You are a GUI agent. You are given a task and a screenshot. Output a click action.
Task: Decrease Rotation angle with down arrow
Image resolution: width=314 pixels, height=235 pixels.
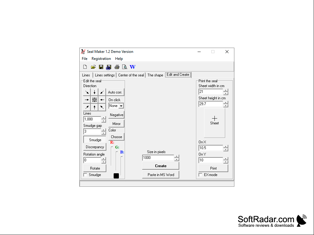[x=104, y=162]
